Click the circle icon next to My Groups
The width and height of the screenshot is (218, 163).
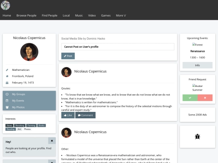(x=7, y=94)
